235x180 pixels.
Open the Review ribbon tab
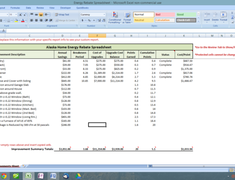(x=40, y=8)
